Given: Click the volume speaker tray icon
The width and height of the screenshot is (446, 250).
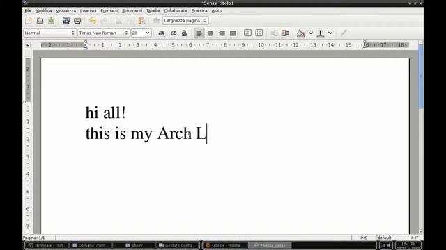Looking at the screenshot, I should (389, 245).
